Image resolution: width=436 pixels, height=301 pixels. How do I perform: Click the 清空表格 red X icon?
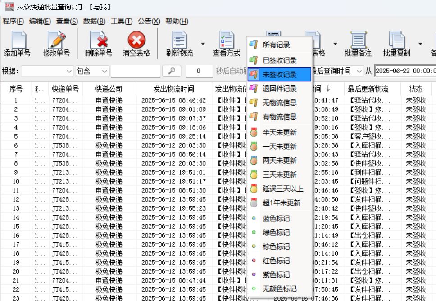point(136,40)
